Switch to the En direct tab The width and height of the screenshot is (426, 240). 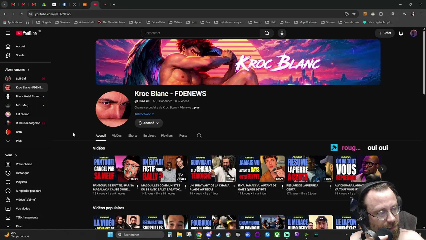[149, 136]
